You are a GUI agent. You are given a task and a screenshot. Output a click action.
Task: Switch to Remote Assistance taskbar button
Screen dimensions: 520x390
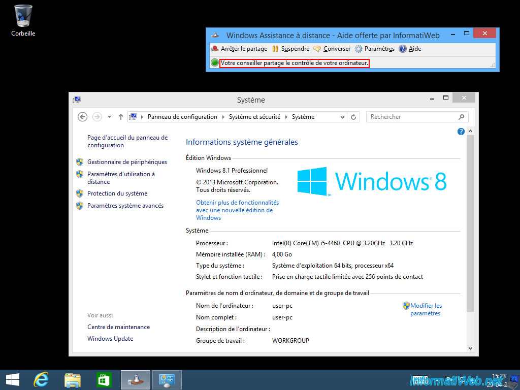point(135,380)
